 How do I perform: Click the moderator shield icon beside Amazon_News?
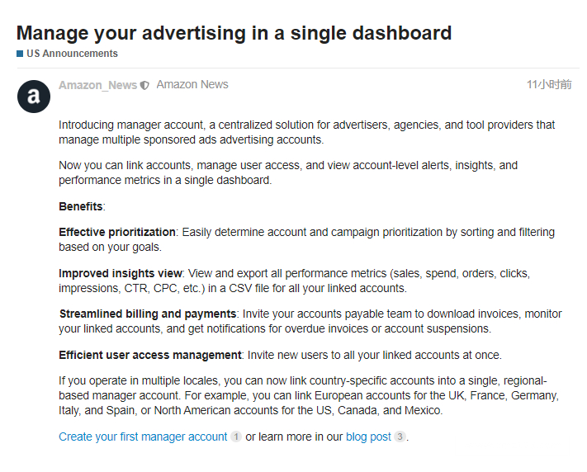(144, 86)
